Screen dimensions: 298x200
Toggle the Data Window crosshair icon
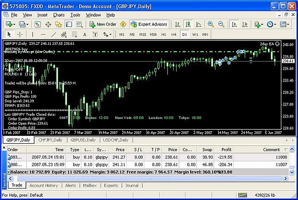pos(48,24)
